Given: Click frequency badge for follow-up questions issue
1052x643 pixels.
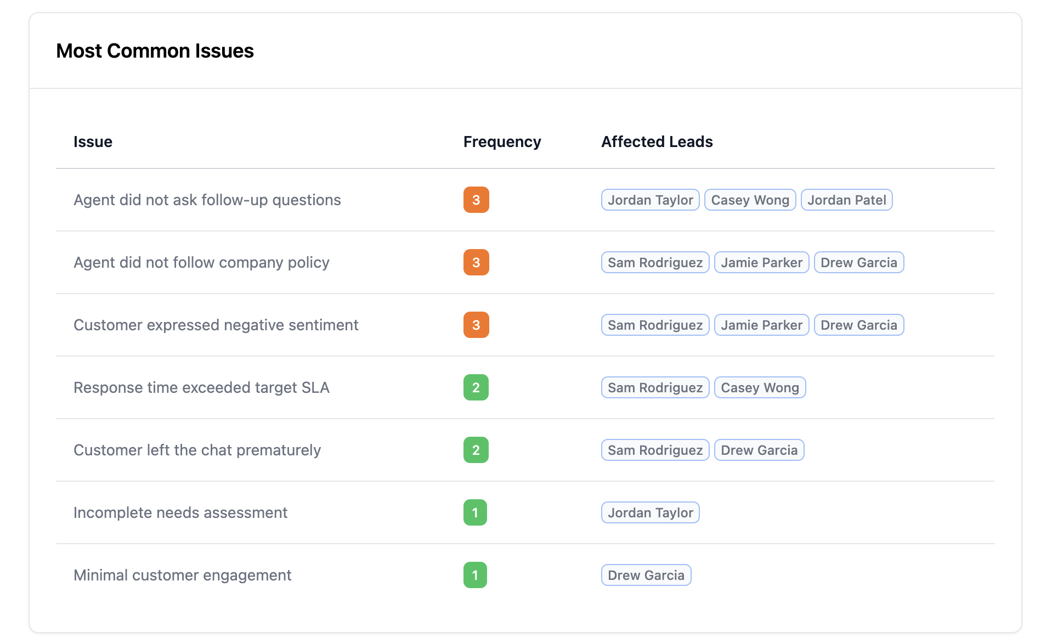Looking at the screenshot, I should point(476,200).
